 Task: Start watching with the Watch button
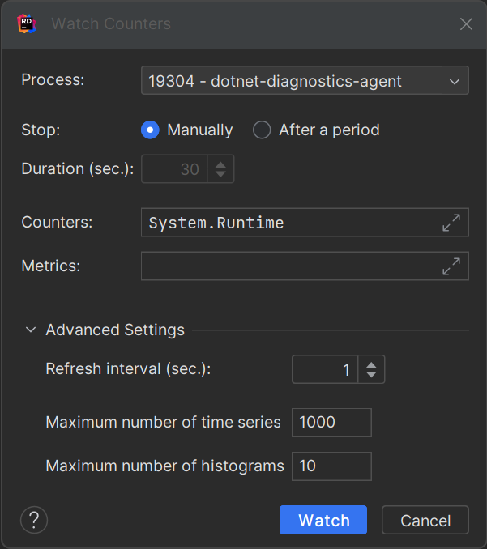[323, 520]
